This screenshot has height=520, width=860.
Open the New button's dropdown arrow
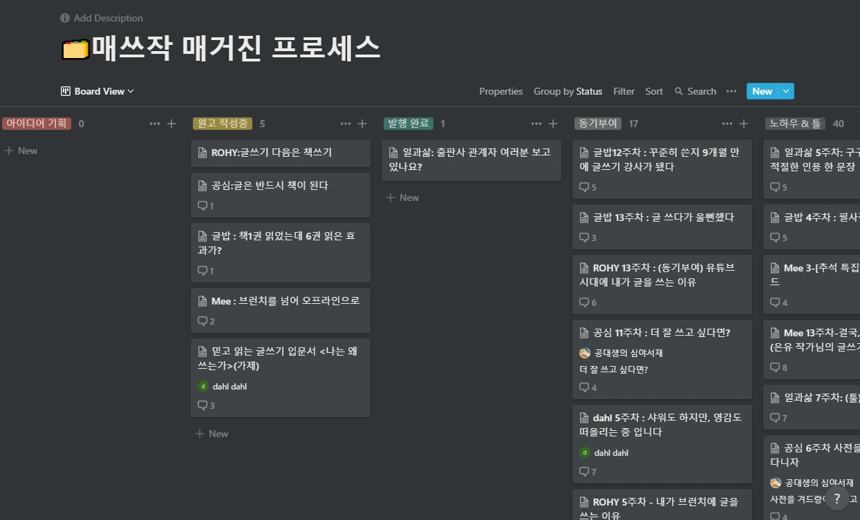pyautogui.click(x=785, y=91)
